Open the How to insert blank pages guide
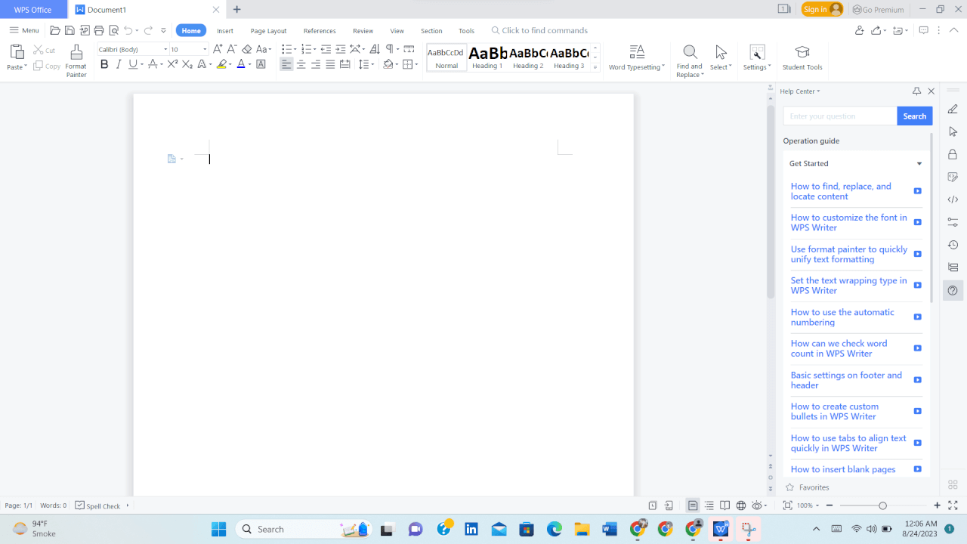This screenshot has height=544, width=967. coord(842,469)
